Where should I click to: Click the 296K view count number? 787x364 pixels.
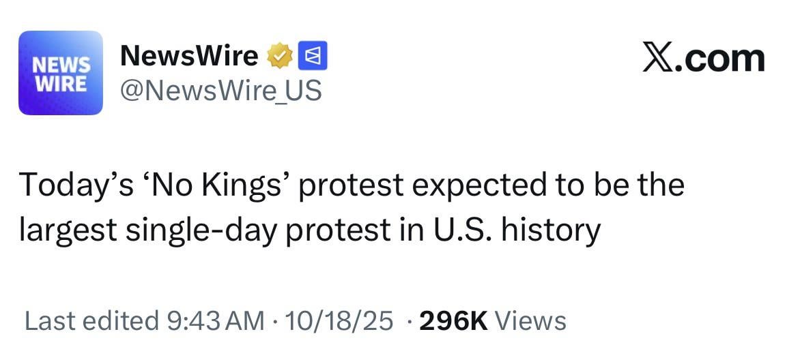click(x=453, y=320)
